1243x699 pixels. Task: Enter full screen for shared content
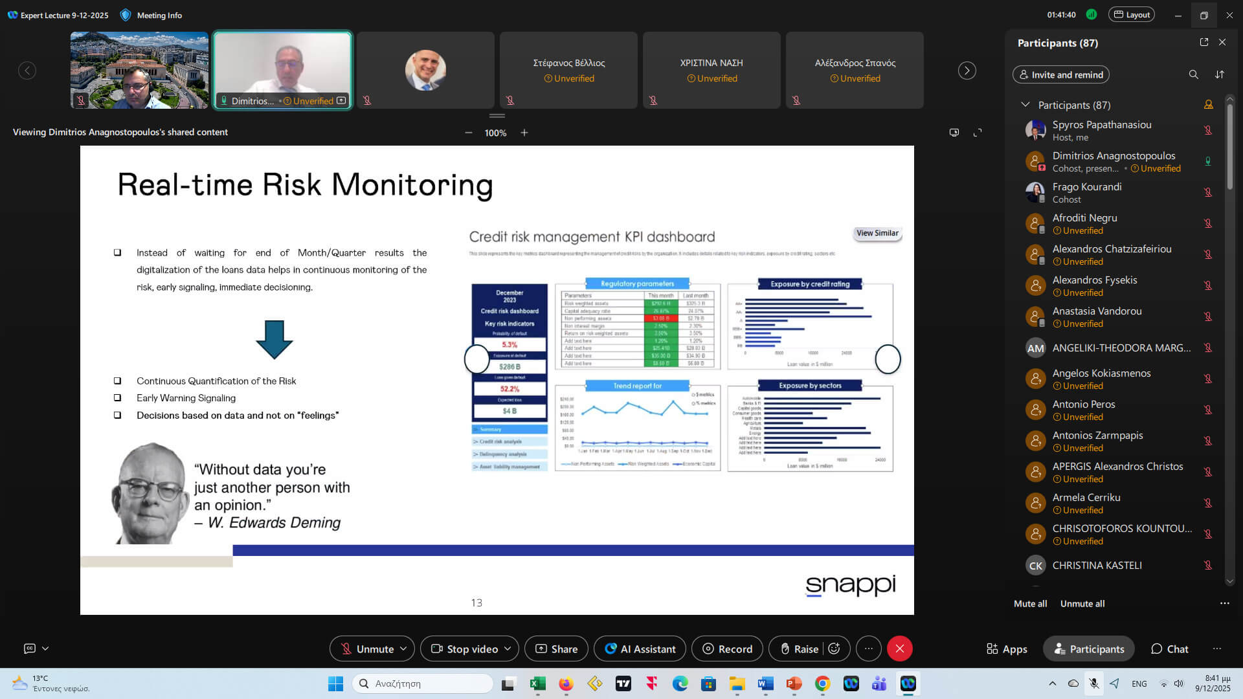click(x=978, y=133)
